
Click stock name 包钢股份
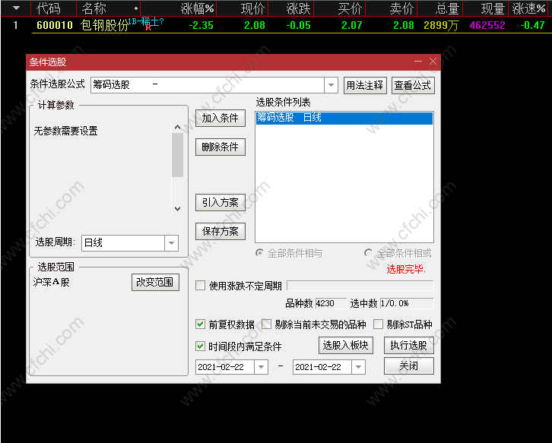(104, 25)
